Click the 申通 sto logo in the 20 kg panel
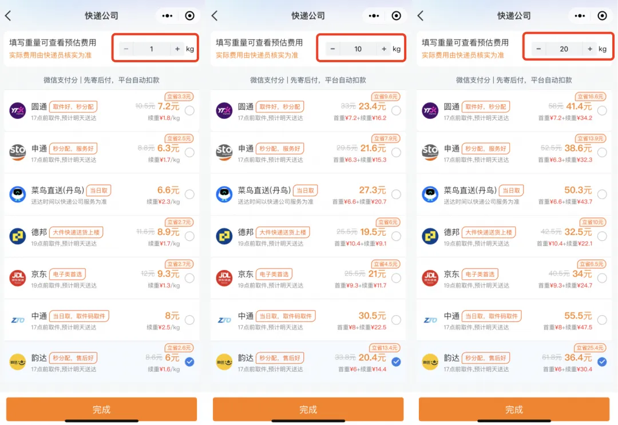The height and width of the screenshot is (425, 618). click(x=430, y=152)
